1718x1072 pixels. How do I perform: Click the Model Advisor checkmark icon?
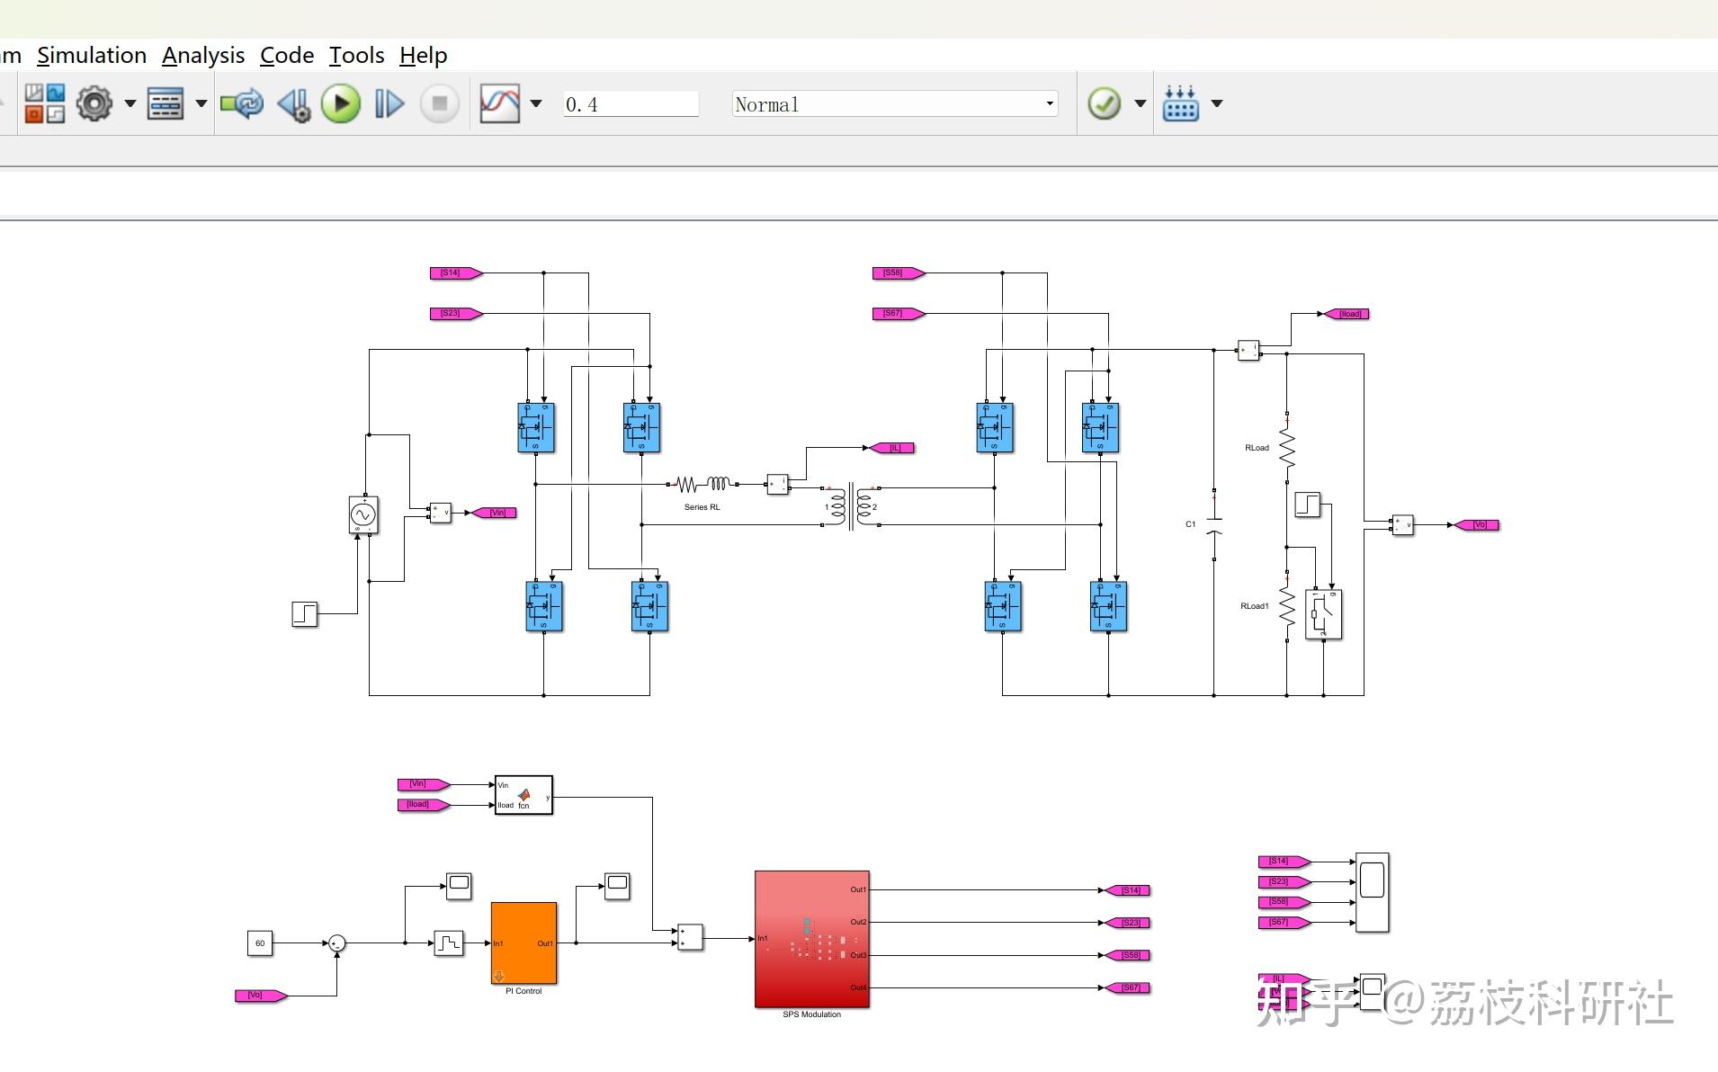coord(1104,103)
